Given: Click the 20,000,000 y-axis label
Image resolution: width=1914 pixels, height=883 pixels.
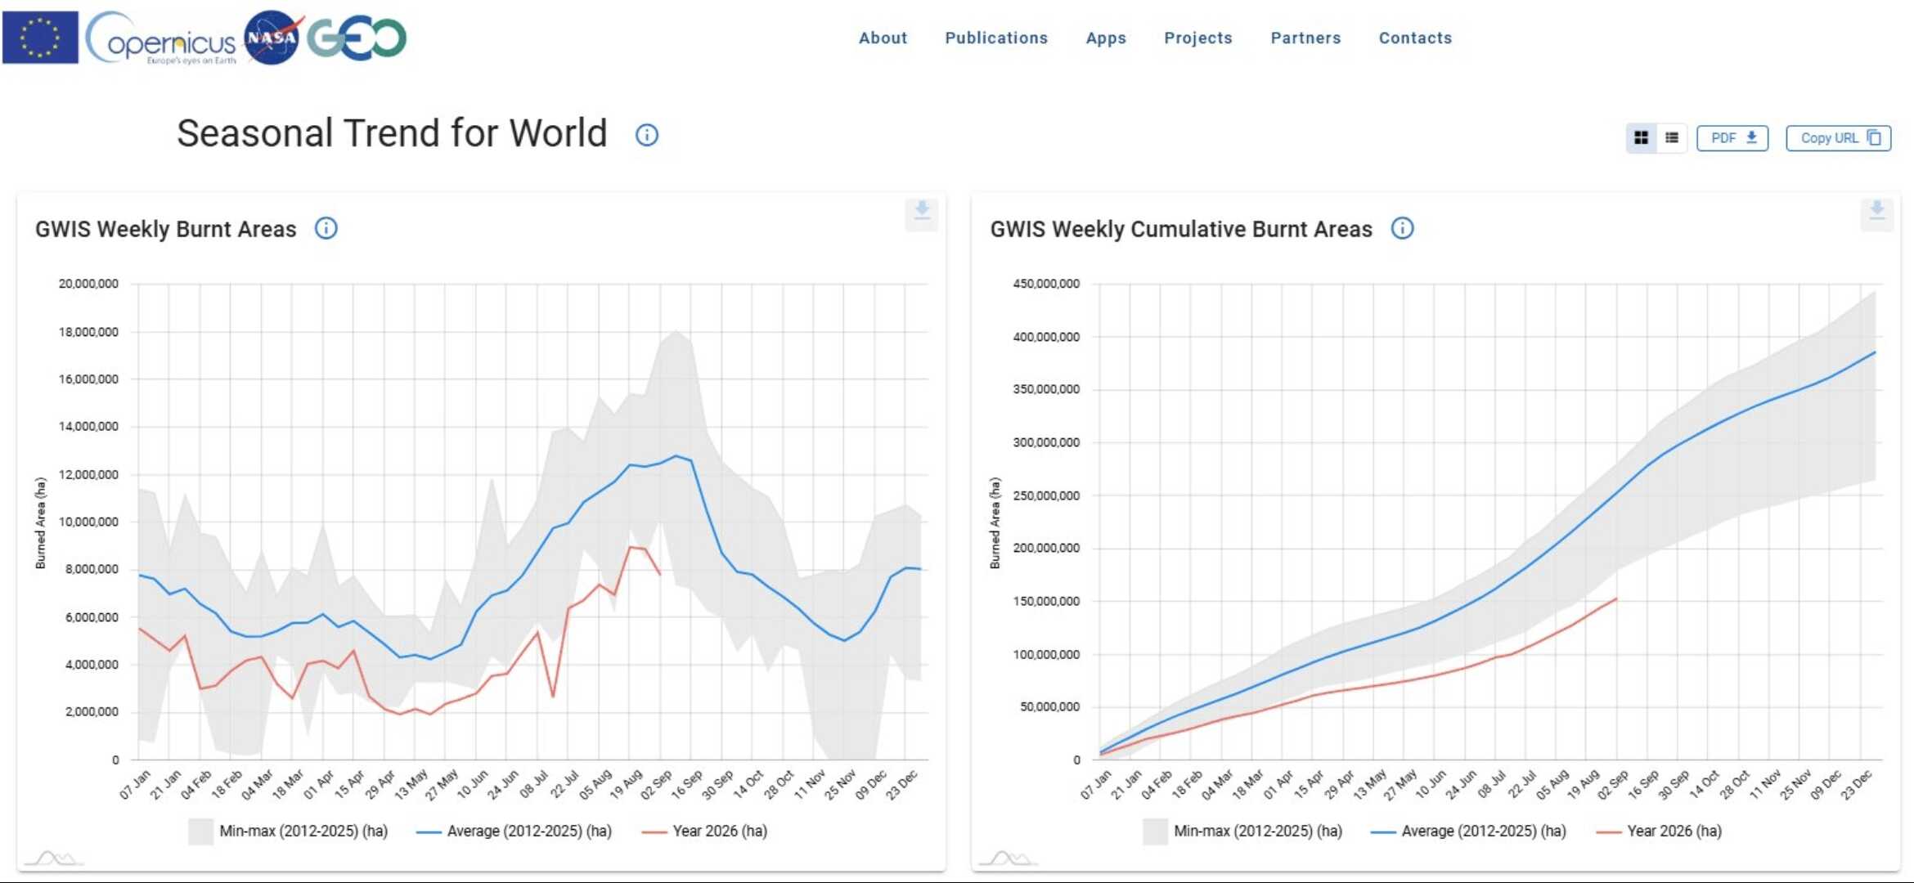Looking at the screenshot, I should pos(88,284).
